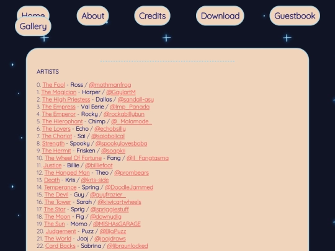Screen dimensions: 335x251
Task: Visit @downydig profile link
Action: [105, 217]
